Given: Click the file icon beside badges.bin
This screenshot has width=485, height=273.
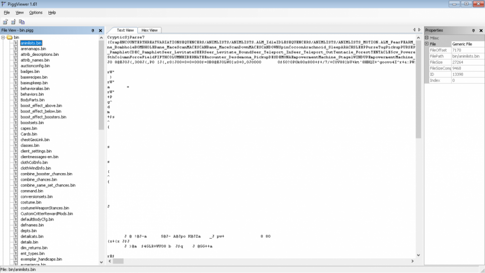Looking at the screenshot, I should 16,71.
